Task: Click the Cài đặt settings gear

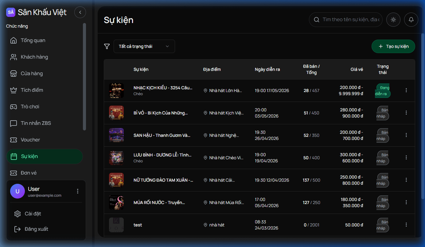Action: pyautogui.click(x=18, y=214)
